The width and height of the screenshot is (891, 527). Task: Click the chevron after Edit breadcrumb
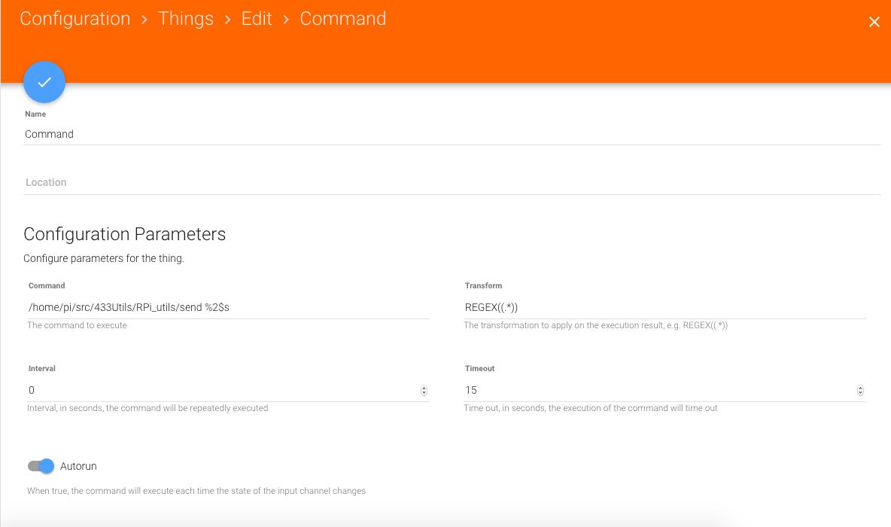coord(286,20)
